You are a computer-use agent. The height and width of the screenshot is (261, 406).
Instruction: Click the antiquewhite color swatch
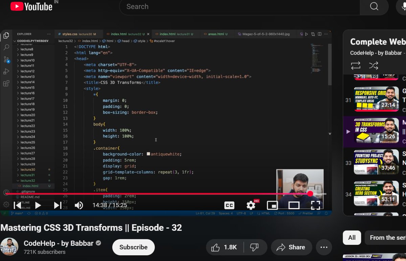[148, 154]
